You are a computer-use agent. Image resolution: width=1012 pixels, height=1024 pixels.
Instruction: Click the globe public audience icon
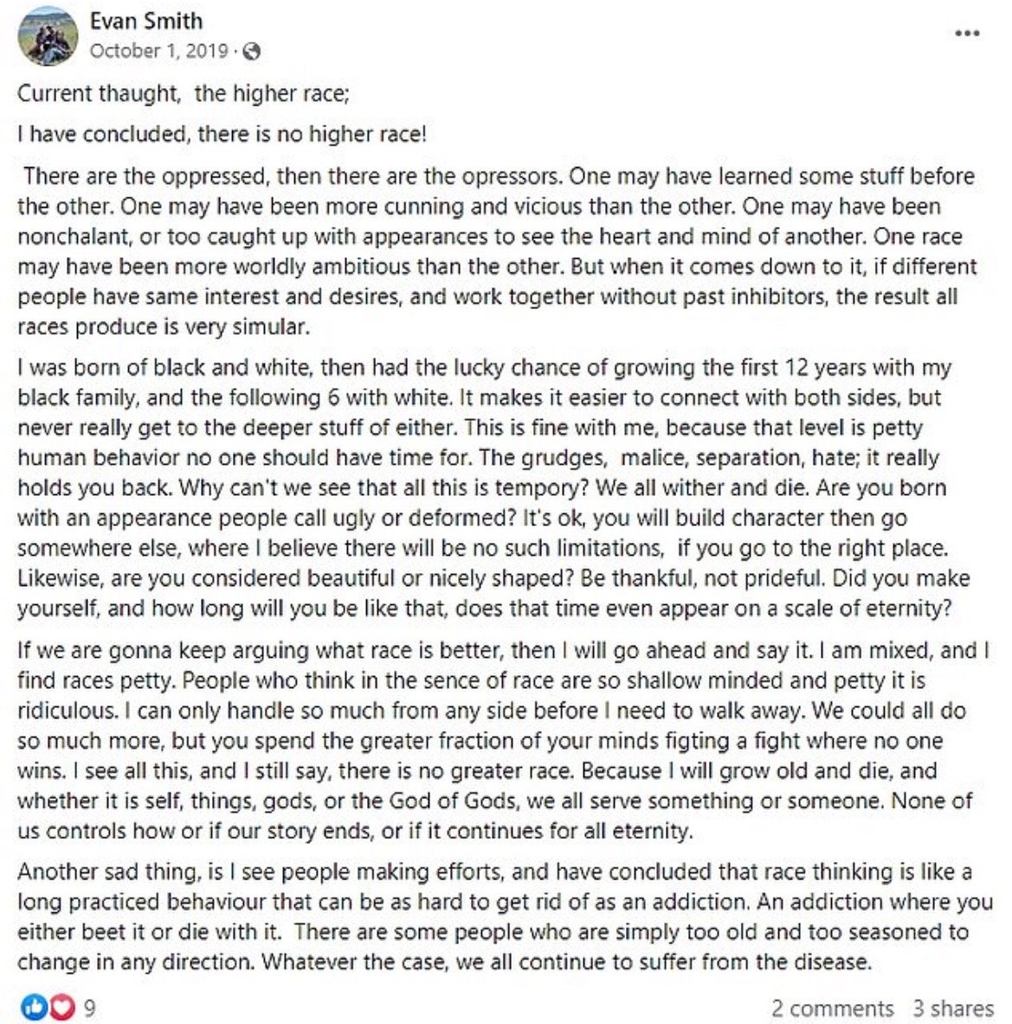click(251, 51)
